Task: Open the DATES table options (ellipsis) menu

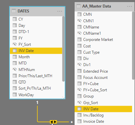Action: [60, 11]
